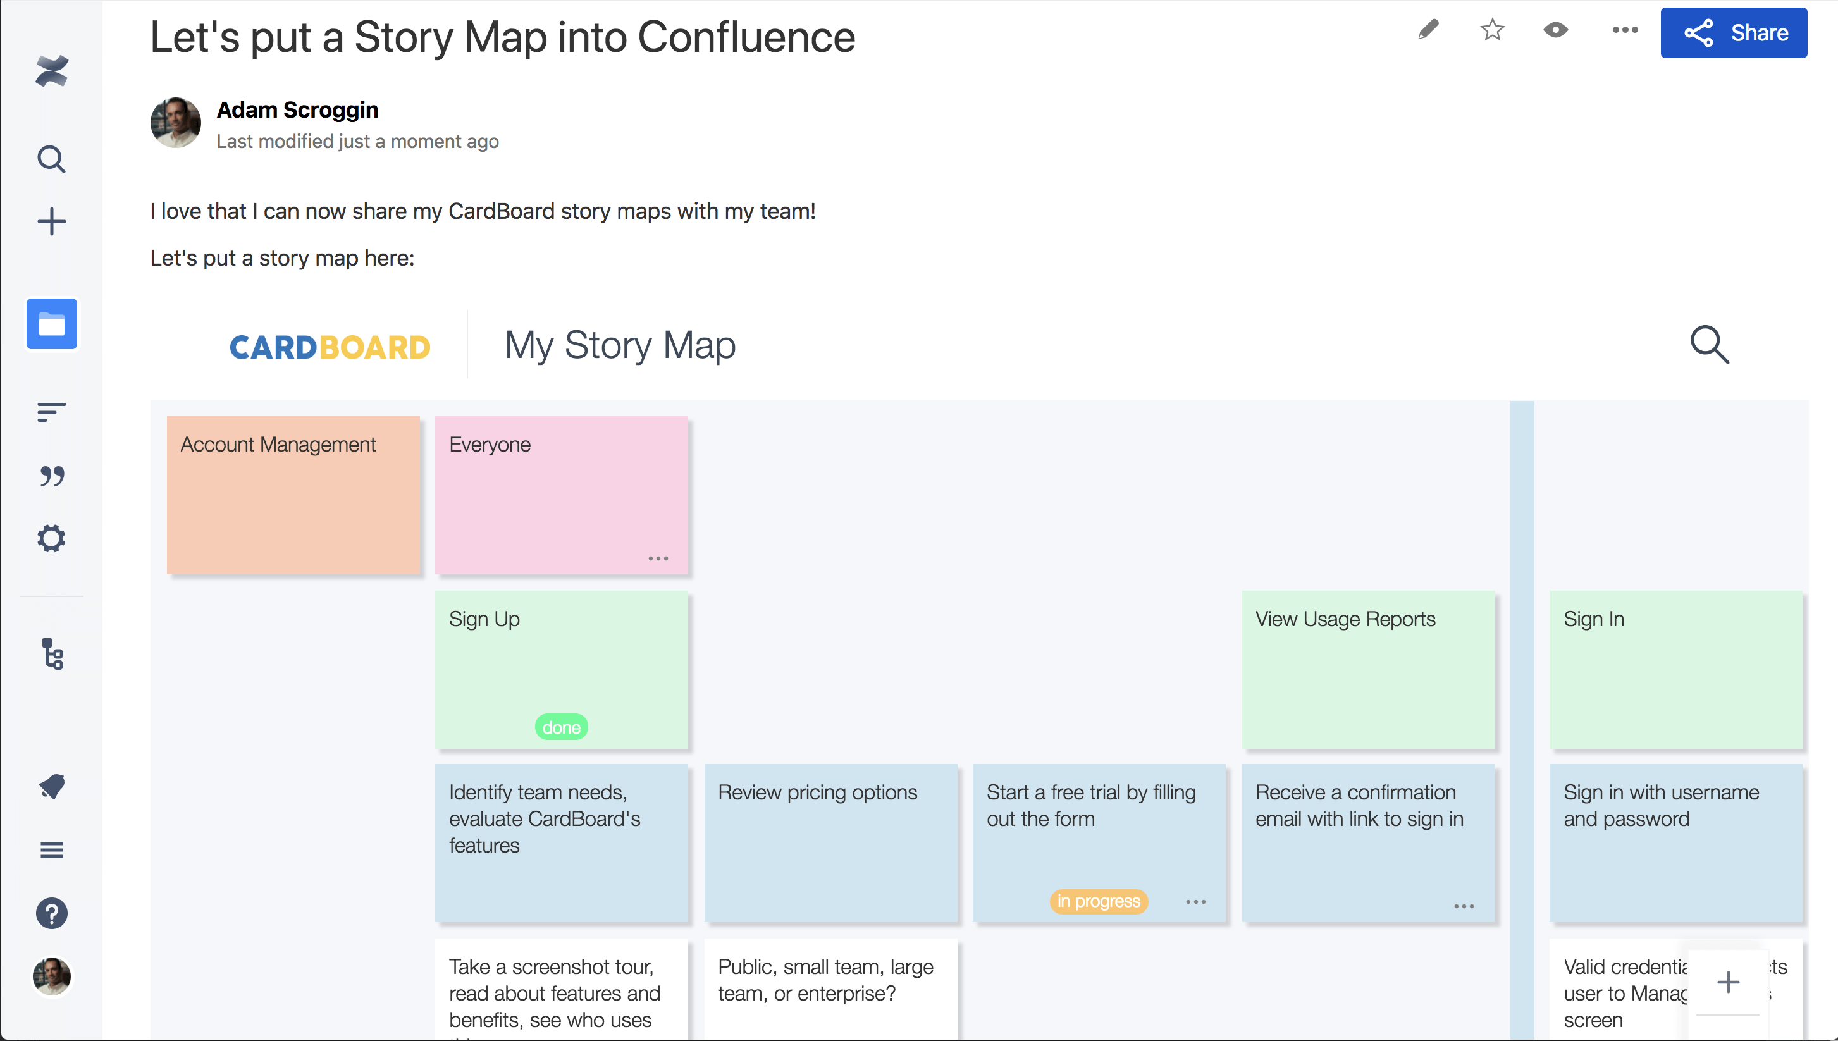Select Sign in with username and password card
Viewport: 1838px width, 1041px height.
(x=1675, y=843)
